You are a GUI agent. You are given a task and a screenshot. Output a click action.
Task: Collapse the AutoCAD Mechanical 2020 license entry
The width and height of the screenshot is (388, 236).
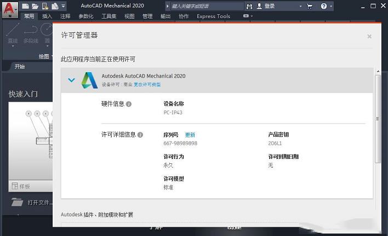[x=71, y=80]
